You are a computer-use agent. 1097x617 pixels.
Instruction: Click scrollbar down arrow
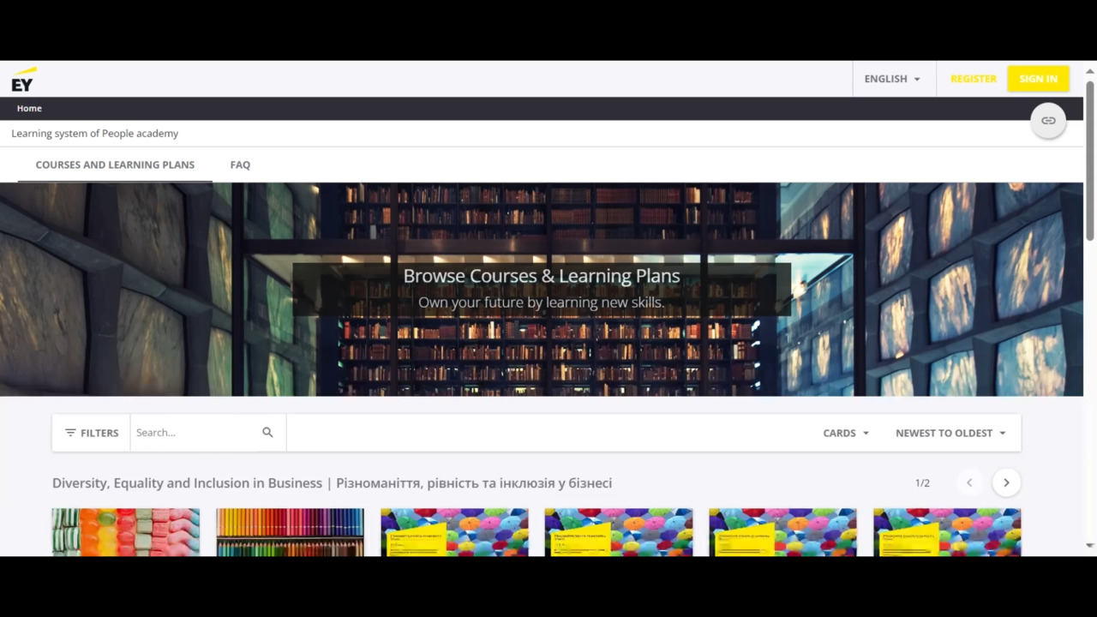tap(1089, 545)
